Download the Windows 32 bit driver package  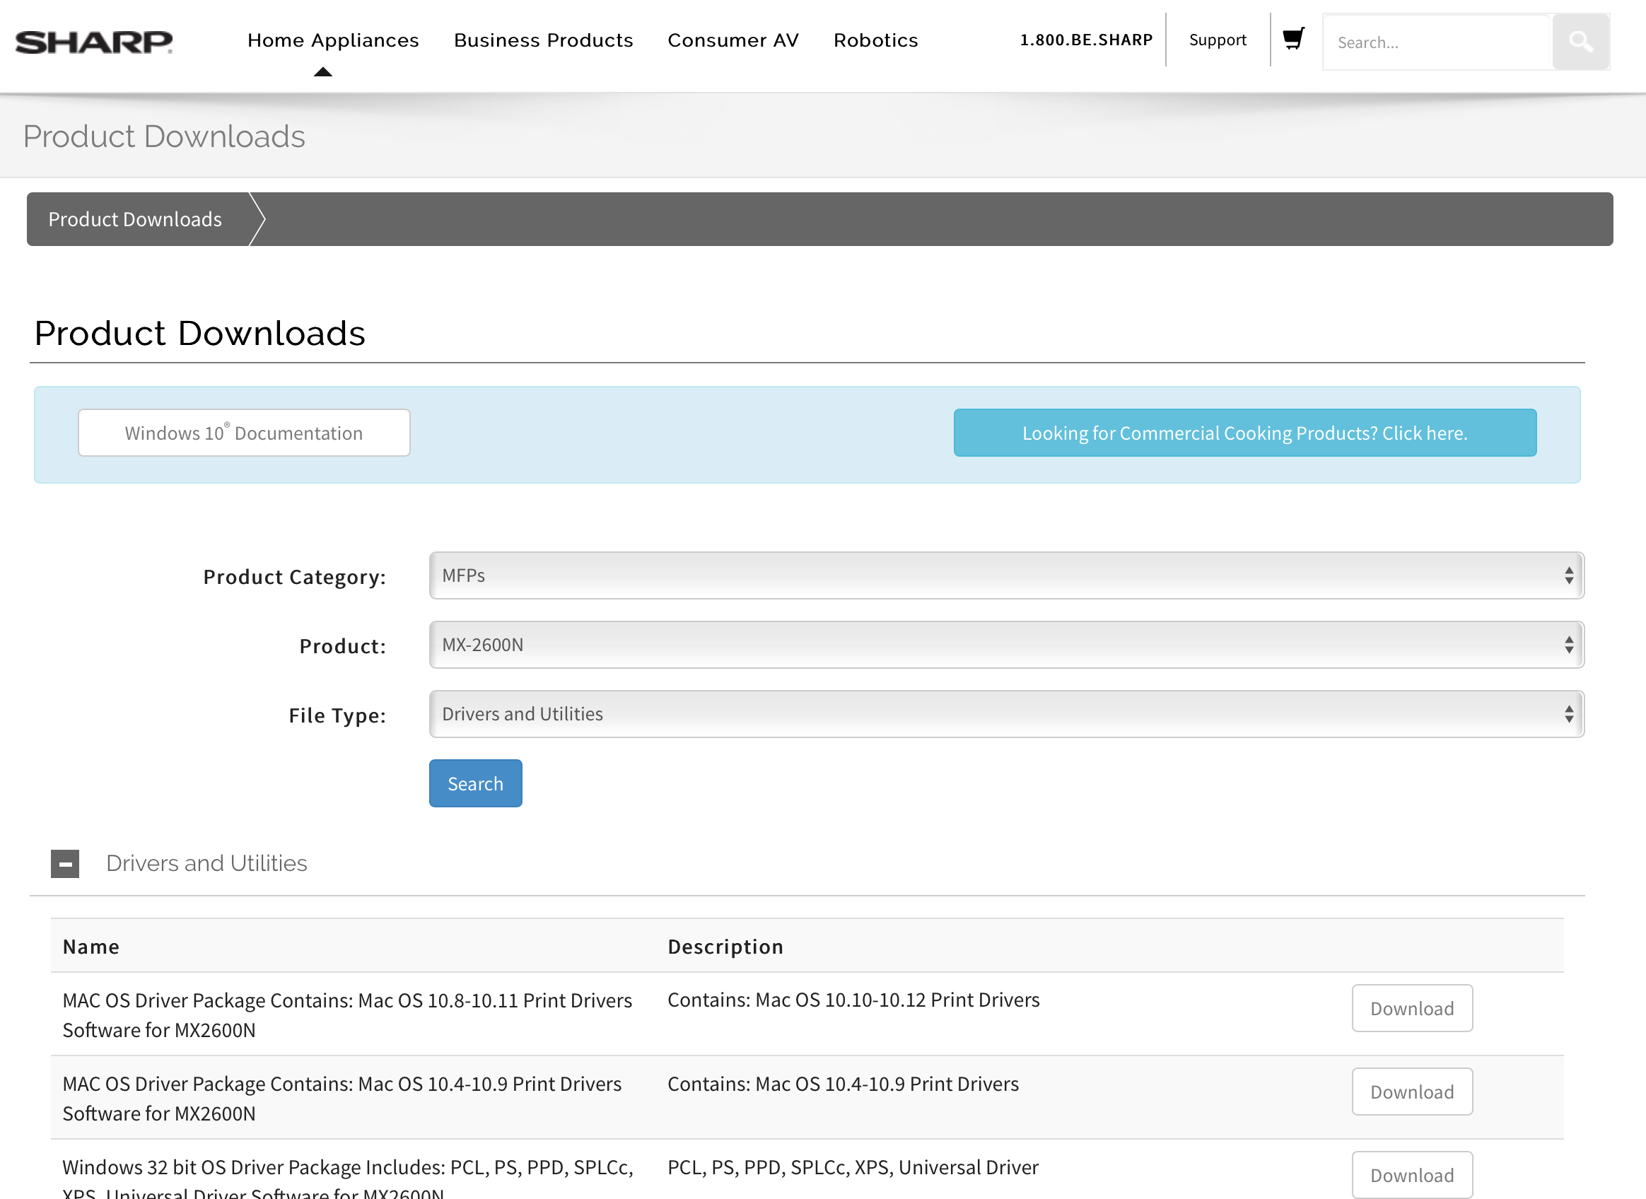[x=1411, y=1174]
